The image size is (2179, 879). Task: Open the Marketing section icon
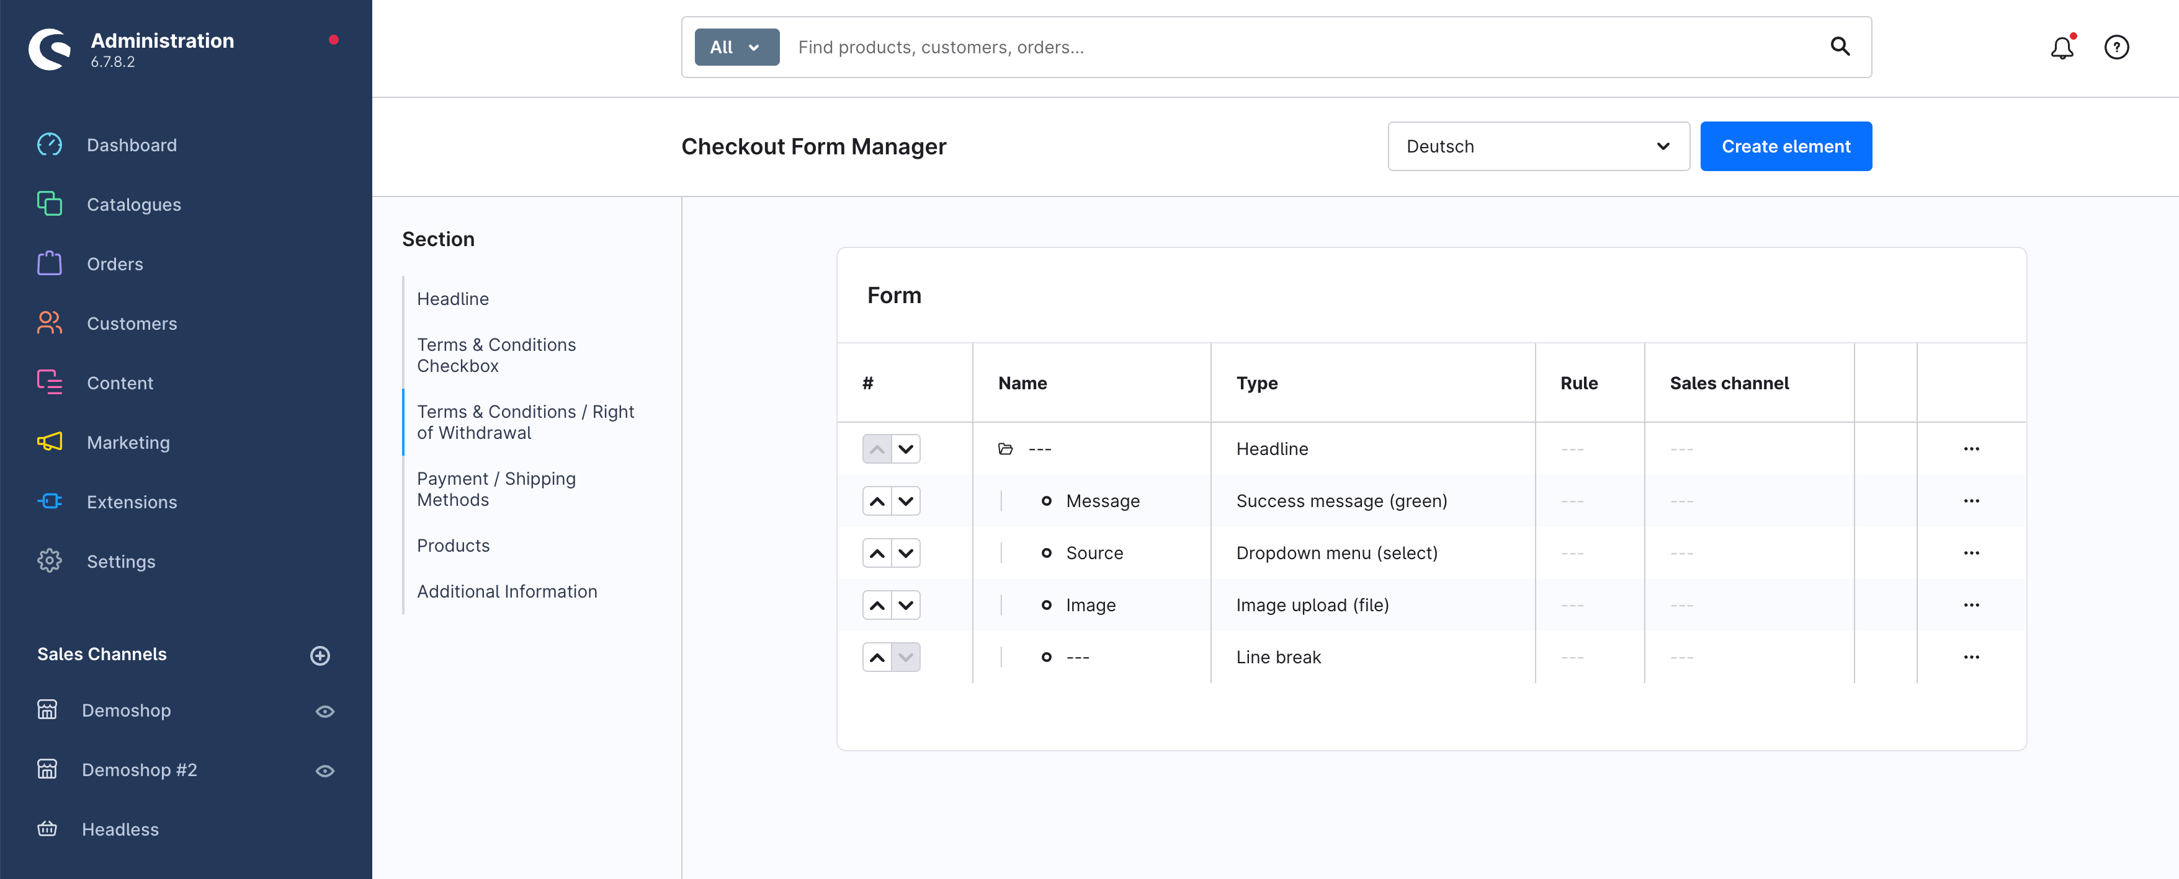[x=50, y=442]
